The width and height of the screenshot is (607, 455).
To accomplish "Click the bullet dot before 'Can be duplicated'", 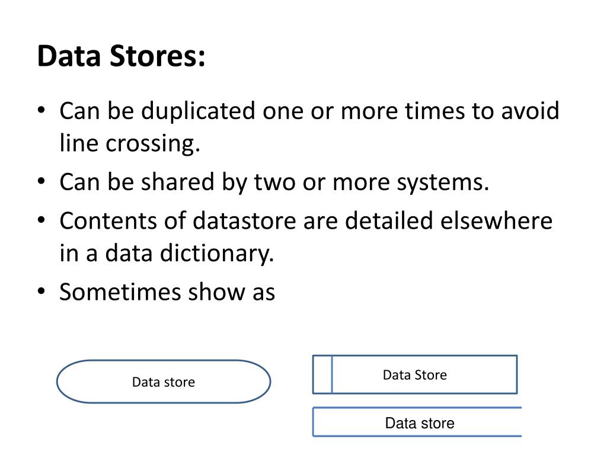I will point(41,110).
